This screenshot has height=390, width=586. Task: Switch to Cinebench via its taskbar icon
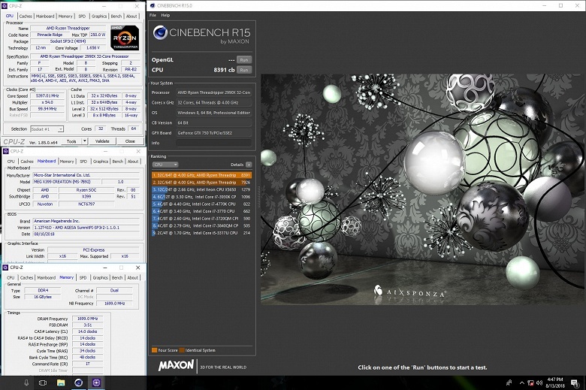point(79,382)
